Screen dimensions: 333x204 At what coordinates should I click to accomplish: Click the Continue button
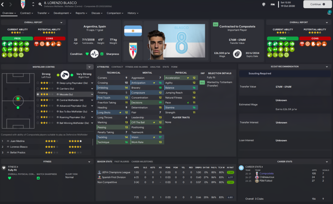point(317,4)
